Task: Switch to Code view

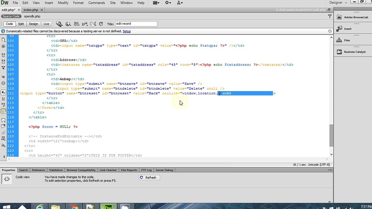Action: tap(9, 24)
